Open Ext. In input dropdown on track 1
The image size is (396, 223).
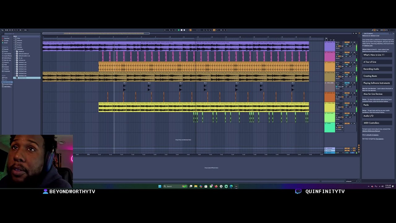tap(339, 42)
